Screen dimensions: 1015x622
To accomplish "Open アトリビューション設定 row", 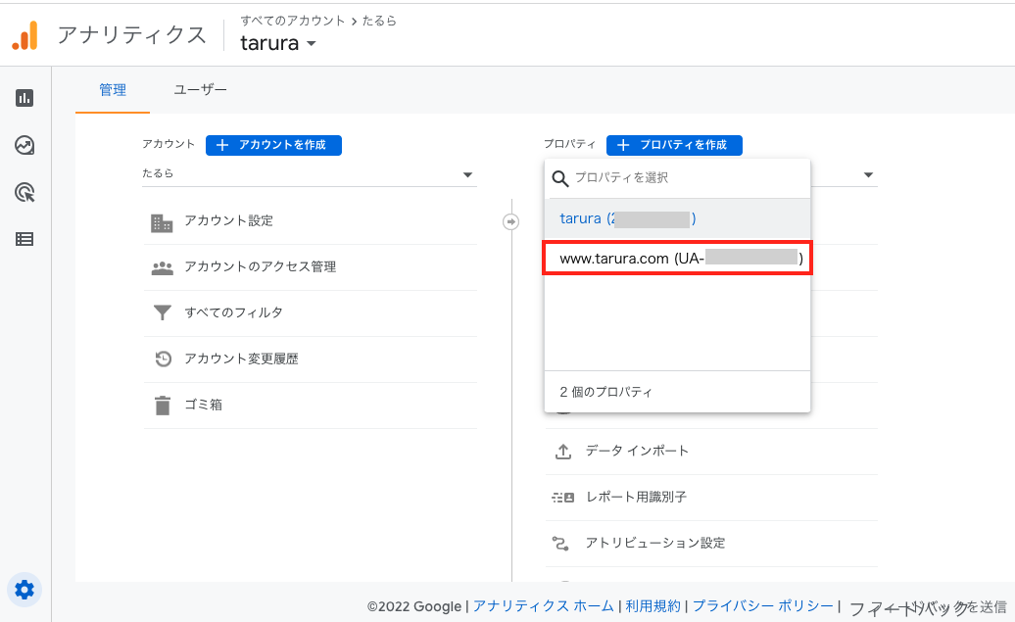I will (x=711, y=543).
